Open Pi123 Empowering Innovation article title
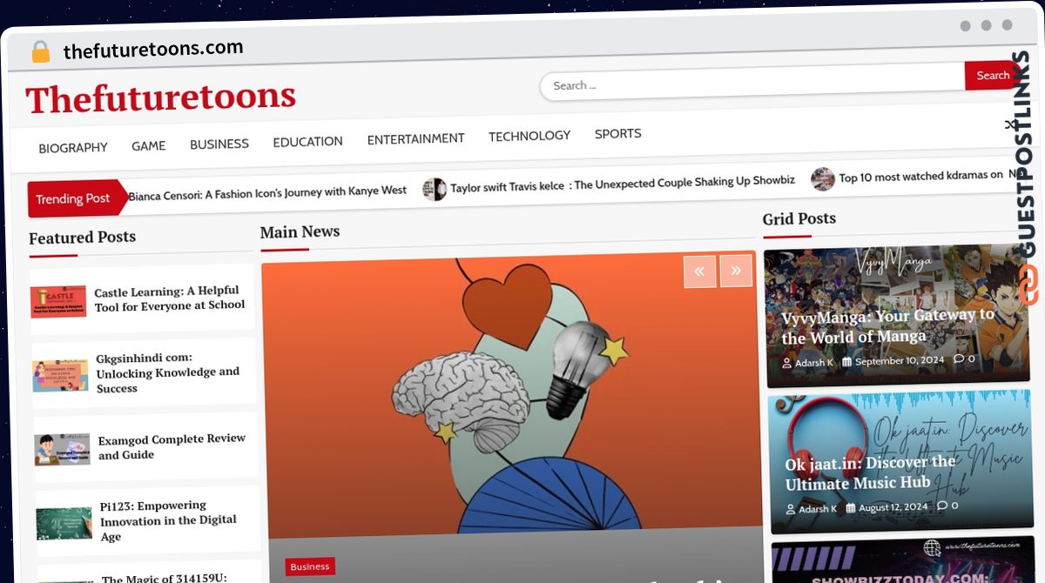Image resolution: width=1045 pixels, height=583 pixels. click(168, 520)
